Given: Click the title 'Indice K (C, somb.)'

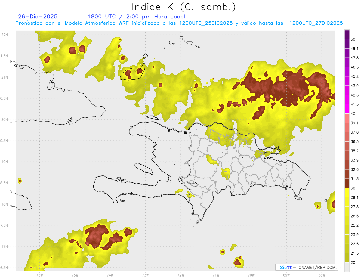Looking at the screenshot, I should coord(184,7).
